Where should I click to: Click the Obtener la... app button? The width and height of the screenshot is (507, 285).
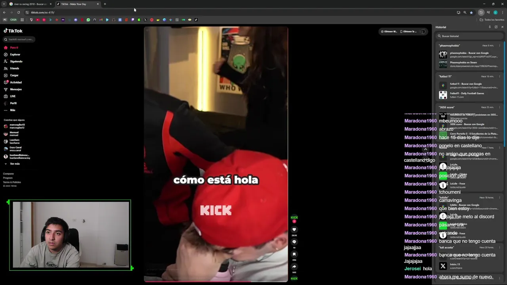408,31
